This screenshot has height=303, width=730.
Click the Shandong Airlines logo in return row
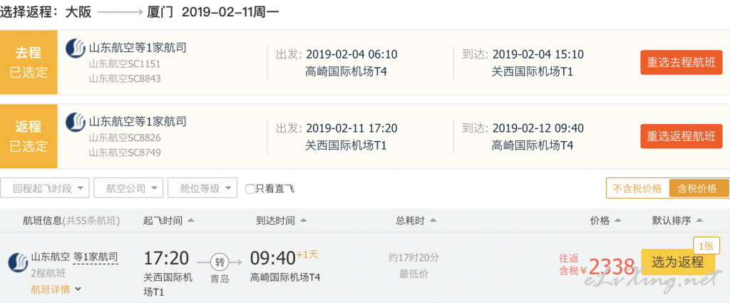(x=75, y=122)
